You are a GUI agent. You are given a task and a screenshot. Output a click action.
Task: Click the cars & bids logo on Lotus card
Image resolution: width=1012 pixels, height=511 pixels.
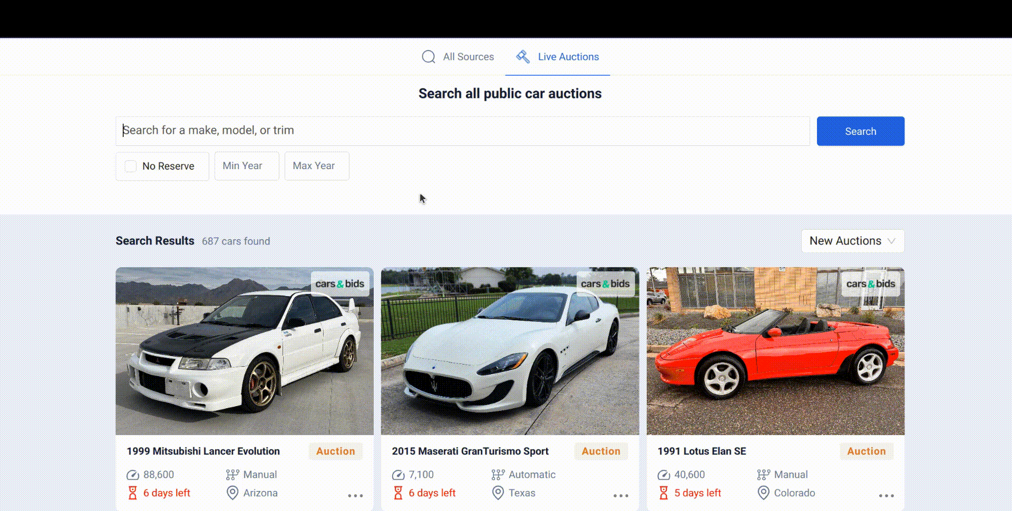pos(871,284)
